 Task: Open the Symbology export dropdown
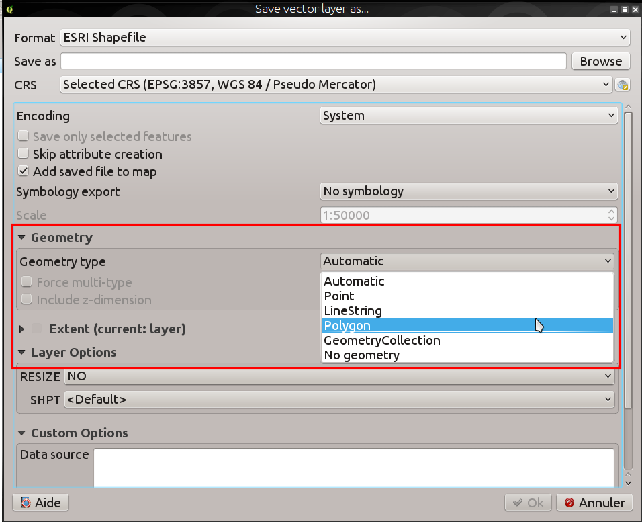point(468,191)
